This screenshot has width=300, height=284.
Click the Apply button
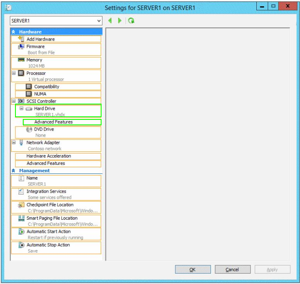tap(273, 269)
